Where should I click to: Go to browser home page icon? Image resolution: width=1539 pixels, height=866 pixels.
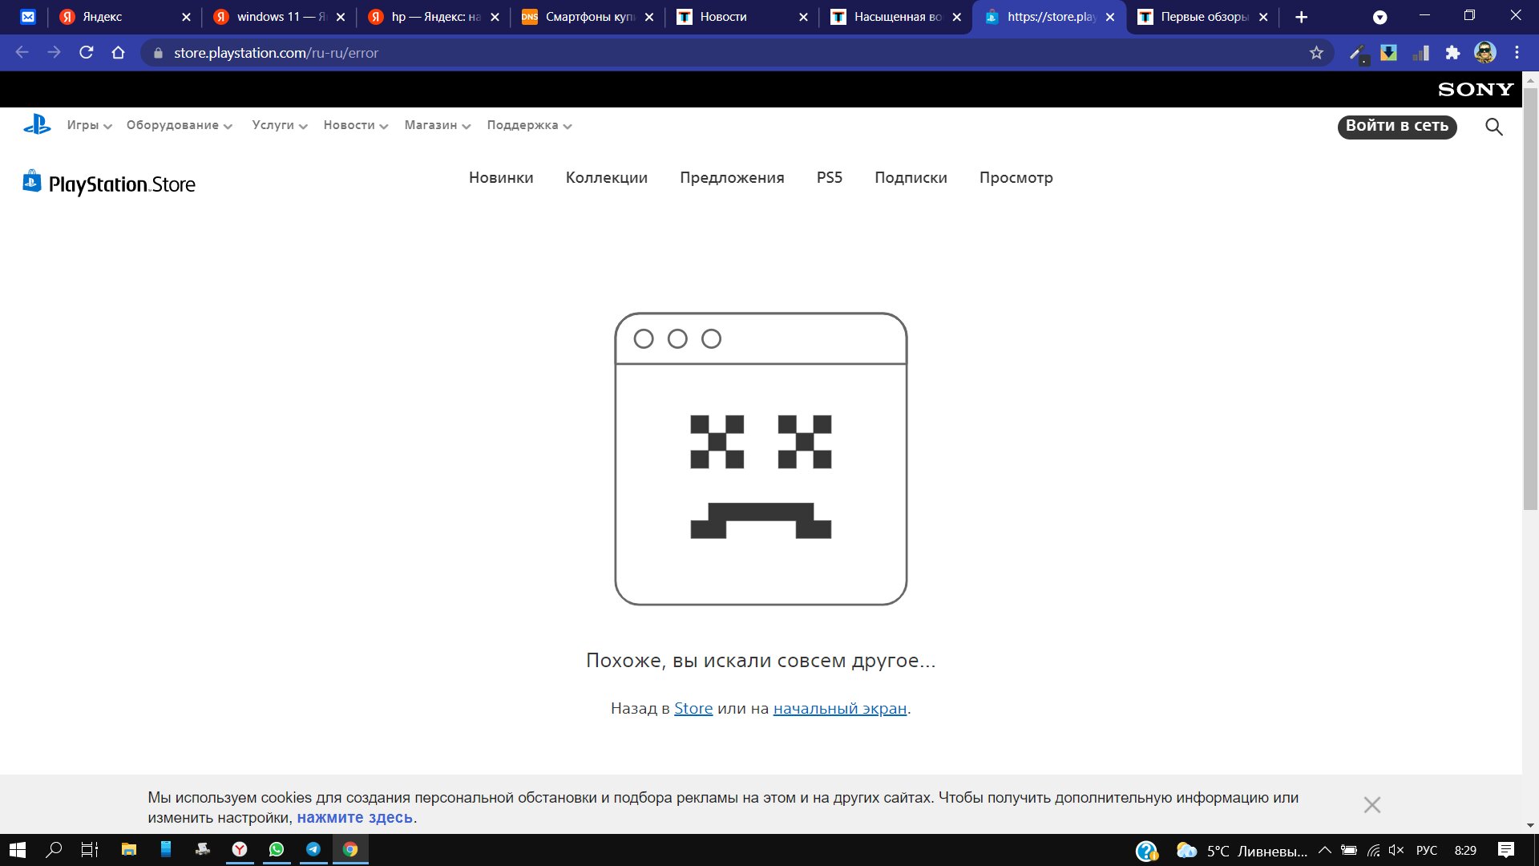coord(119,53)
